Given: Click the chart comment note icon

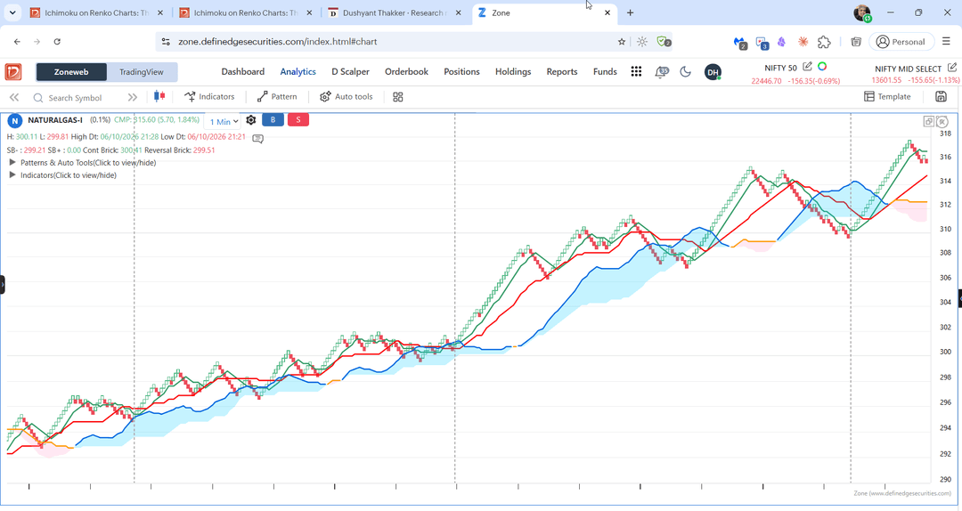Looking at the screenshot, I should [258, 139].
